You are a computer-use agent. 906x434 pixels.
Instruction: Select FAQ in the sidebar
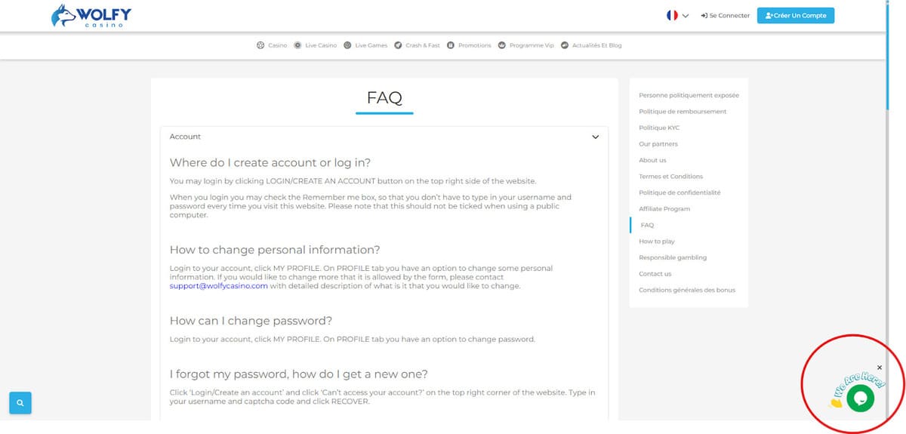click(647, 225)
